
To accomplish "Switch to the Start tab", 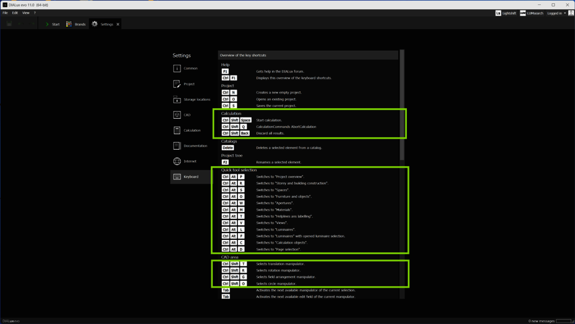I will point(53,24).
